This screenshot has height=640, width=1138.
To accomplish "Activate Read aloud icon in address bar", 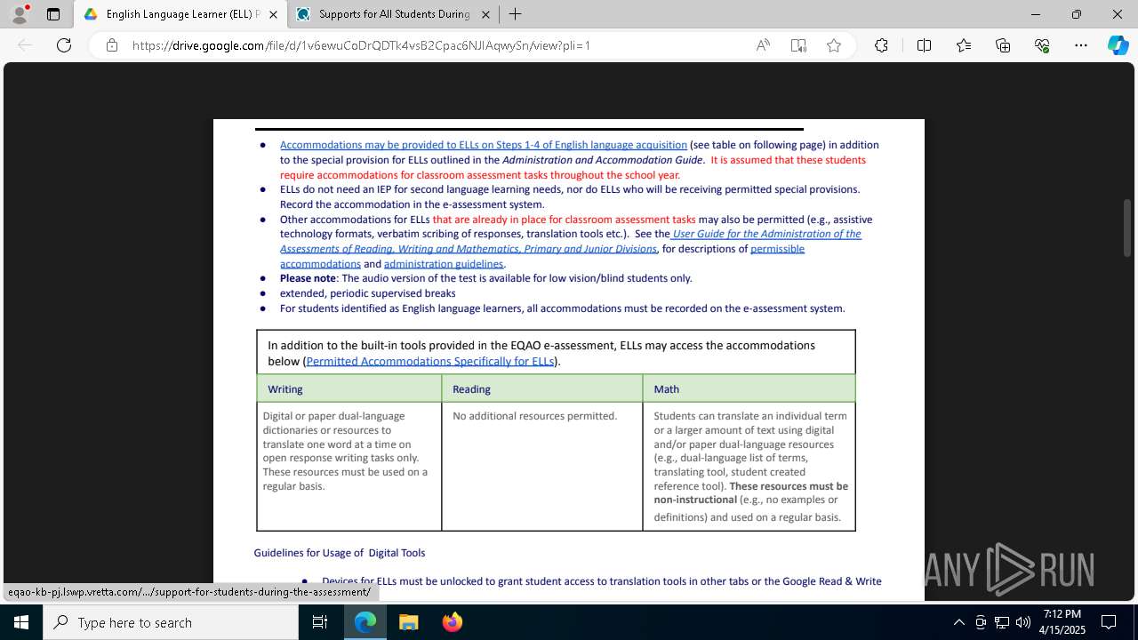I will pyautogui.click(x=763, y=45).
